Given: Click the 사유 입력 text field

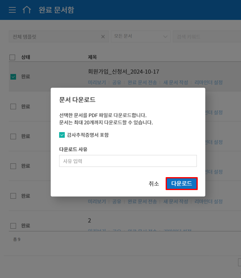Looking at the screenshot, I should tap(128, 161).
